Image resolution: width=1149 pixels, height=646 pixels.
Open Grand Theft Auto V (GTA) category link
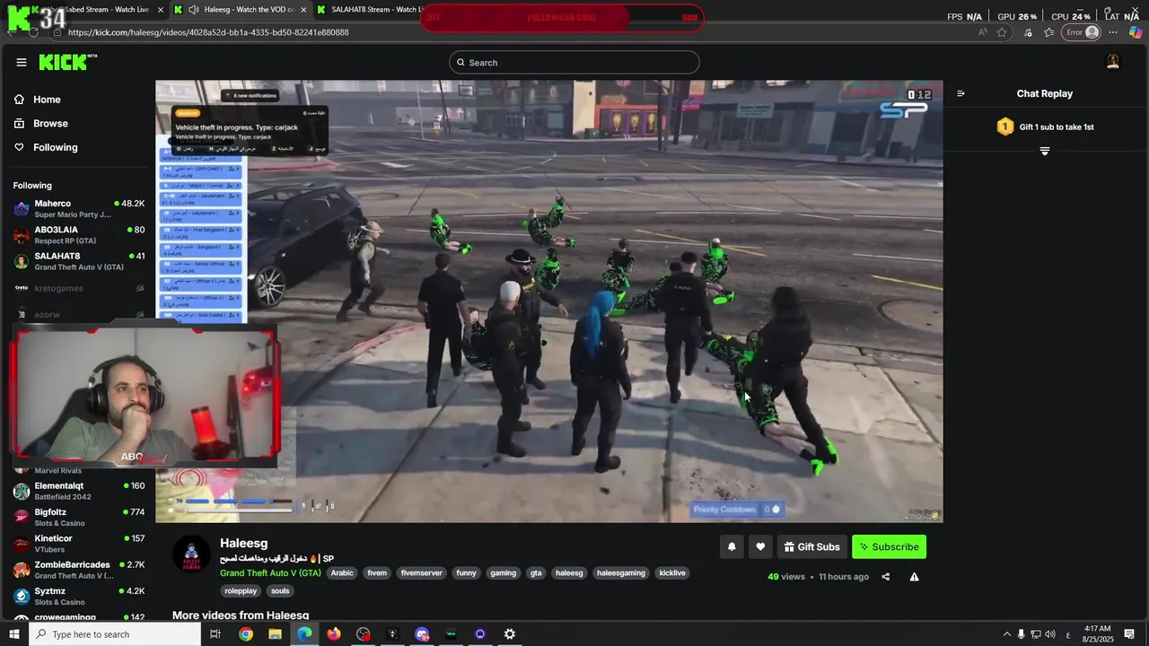[270, 572]
